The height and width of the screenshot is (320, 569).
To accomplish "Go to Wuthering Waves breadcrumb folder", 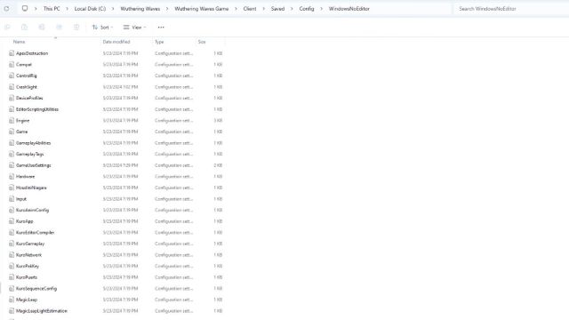I will coord(140,9).
